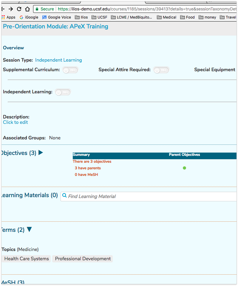This screenshot has width=238, height=286.
Task: Click the browser address bar URL
Action: pos(147,9)
